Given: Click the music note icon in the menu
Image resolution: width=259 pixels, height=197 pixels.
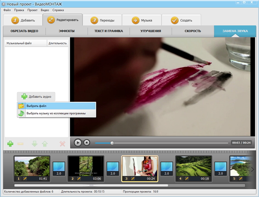Looking at the screenshot, I should pyautogui.click(x=21, y=113).
